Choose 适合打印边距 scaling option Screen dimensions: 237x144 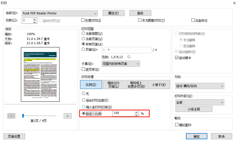(83, 100)
